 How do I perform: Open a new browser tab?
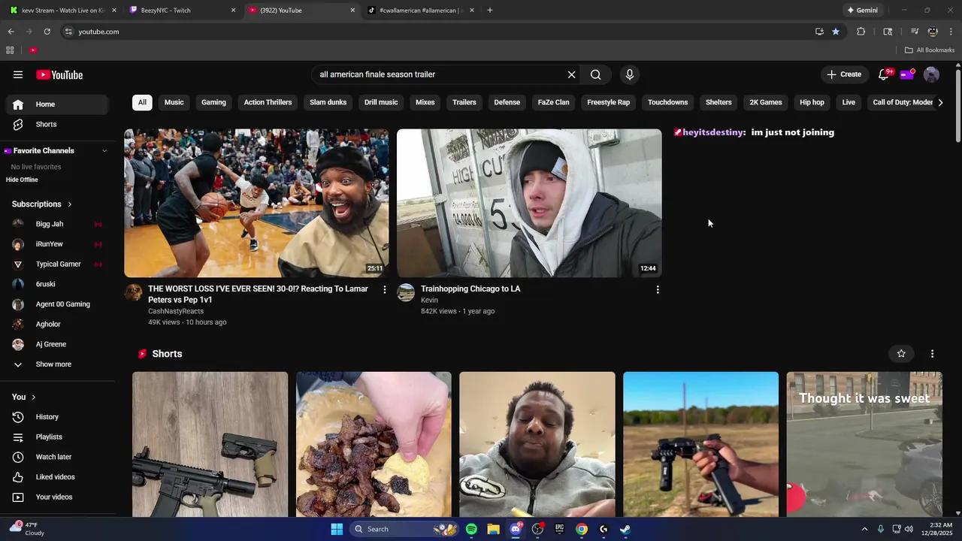pyautogui.click(x=490, y=11)
